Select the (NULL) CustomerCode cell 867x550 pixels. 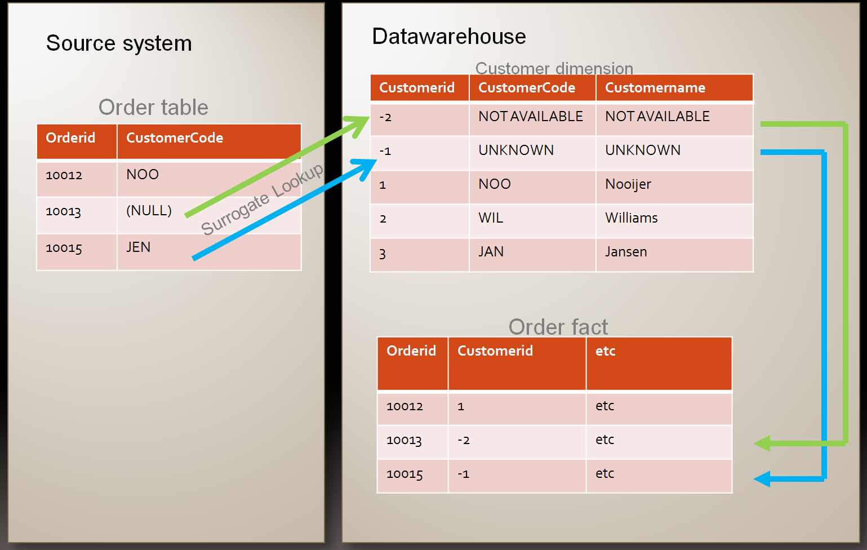(x=149, y=211)
